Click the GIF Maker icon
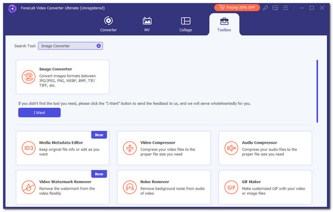The width and height of the screenshot is (333, 212). click(x=231, y=187)
